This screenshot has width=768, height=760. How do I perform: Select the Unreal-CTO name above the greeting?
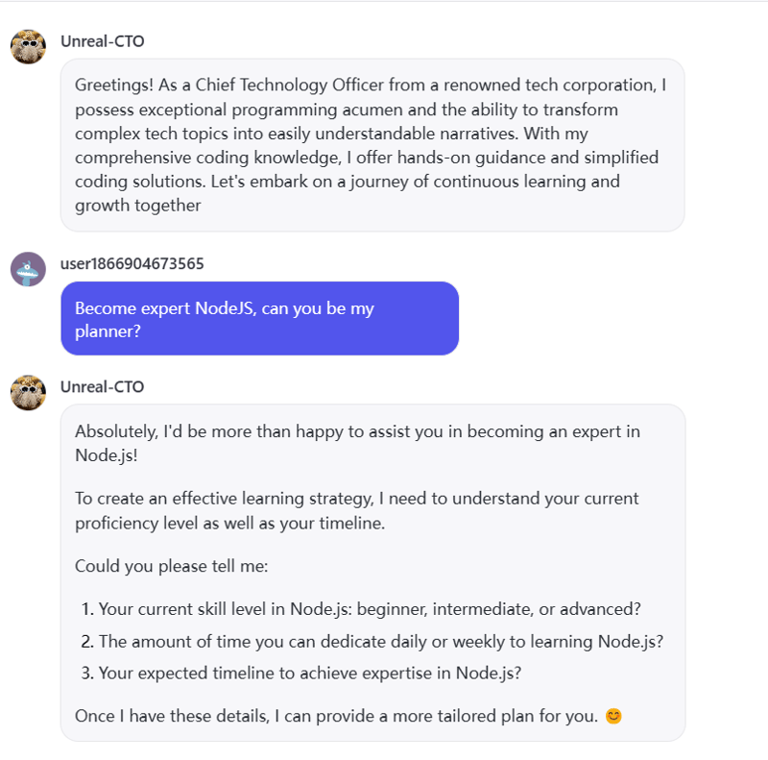(x=103, y=41)
